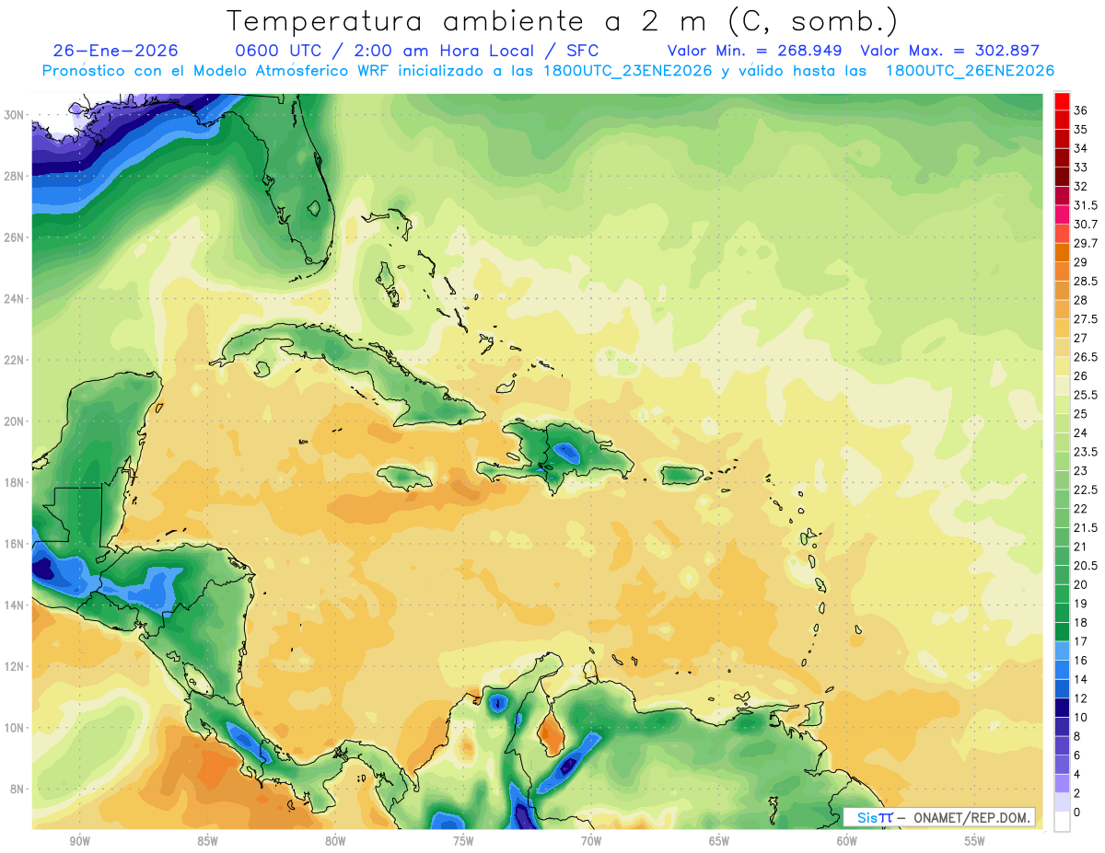
Task: Click the island of Jamaica on the map
Action: (x=405, y=478)
